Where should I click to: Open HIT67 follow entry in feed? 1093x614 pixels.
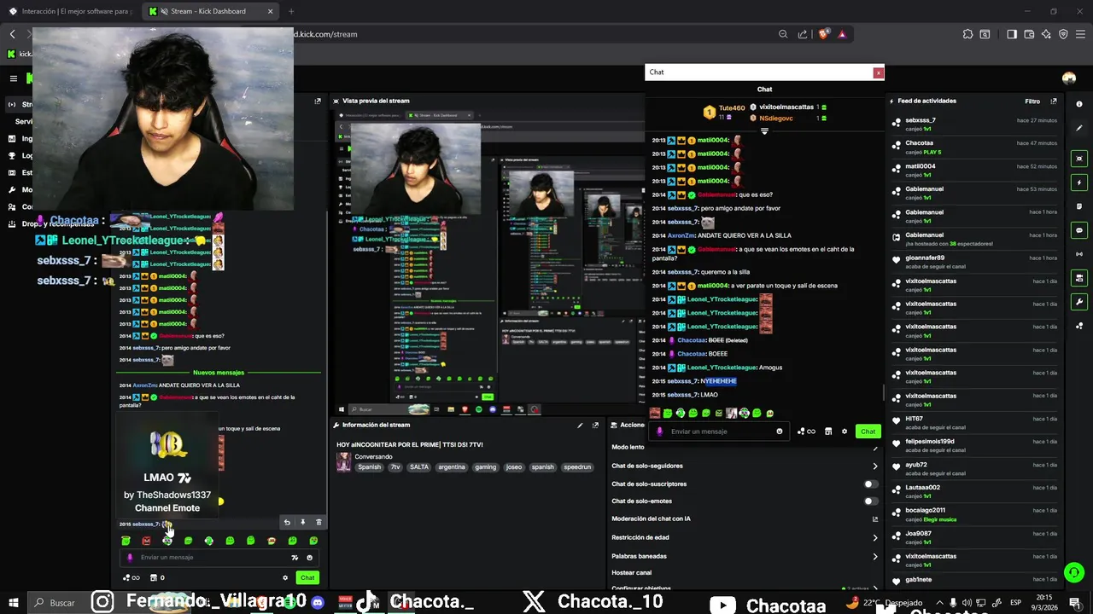tap(974, 422)
